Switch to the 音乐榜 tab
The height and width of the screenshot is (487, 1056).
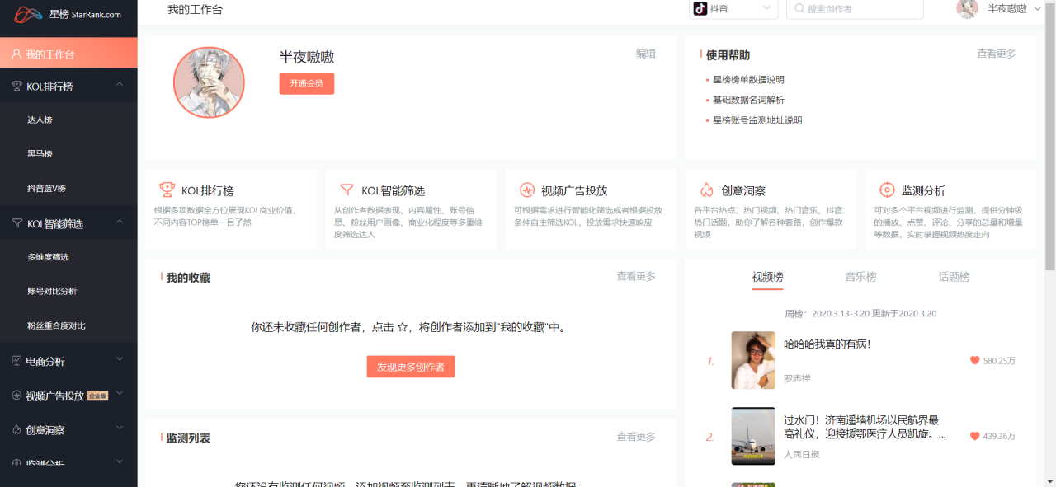(860, 277)
